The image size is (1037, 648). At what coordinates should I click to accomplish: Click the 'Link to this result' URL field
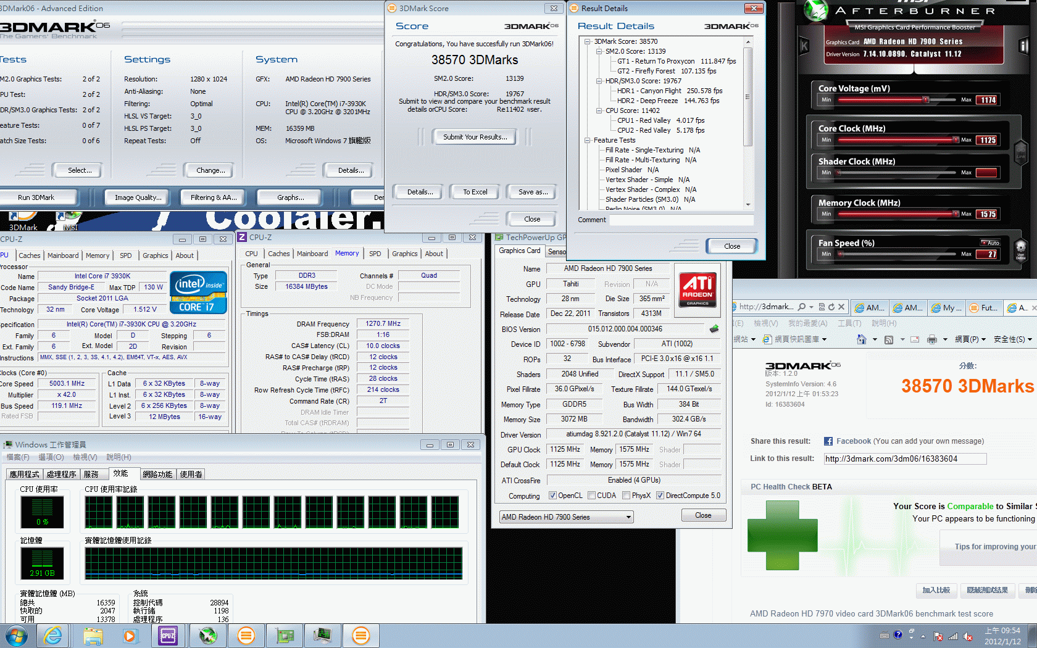[905, 459]
